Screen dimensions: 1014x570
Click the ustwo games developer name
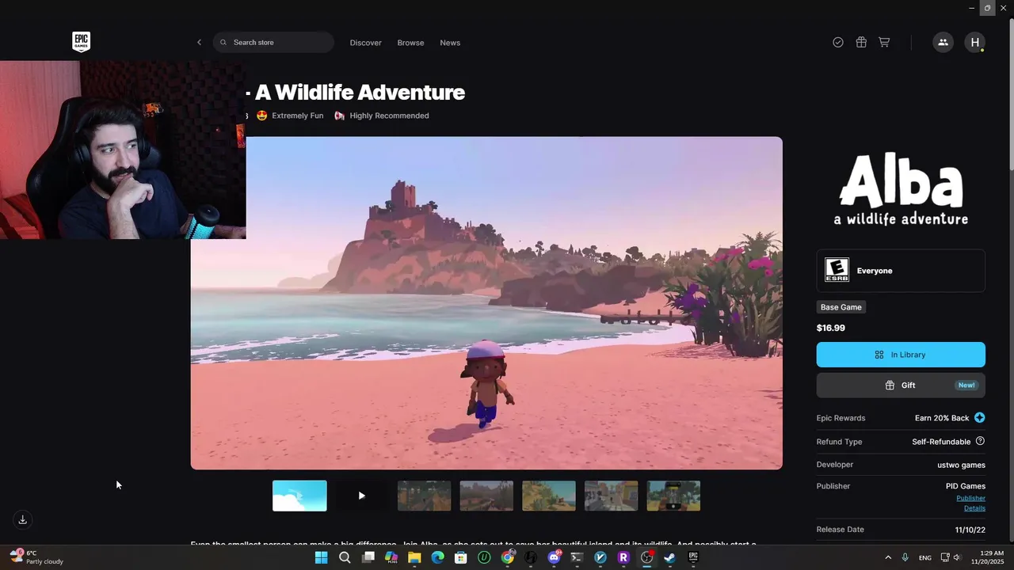tap(961, 465)
